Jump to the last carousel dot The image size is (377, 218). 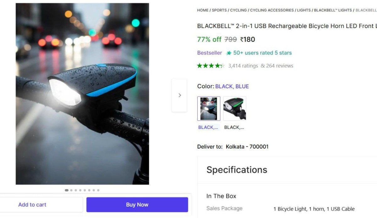[98, 190]
